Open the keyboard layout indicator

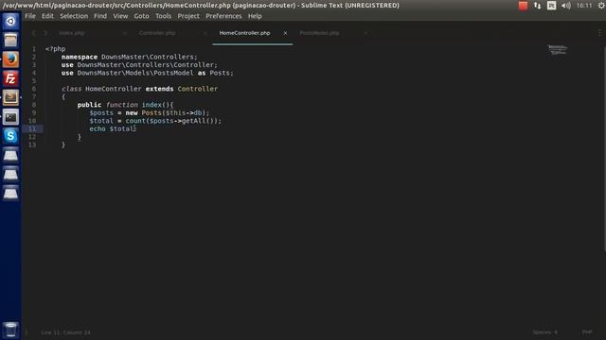click(x=551, y=6)
